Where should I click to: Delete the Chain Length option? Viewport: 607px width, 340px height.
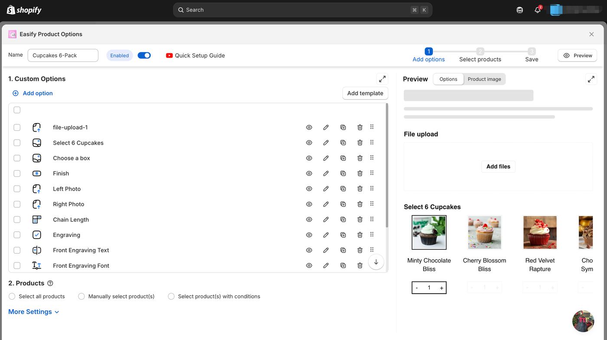[360, 220]
